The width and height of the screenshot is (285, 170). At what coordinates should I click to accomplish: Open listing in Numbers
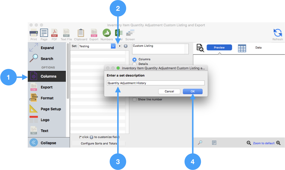pos(107,34)
